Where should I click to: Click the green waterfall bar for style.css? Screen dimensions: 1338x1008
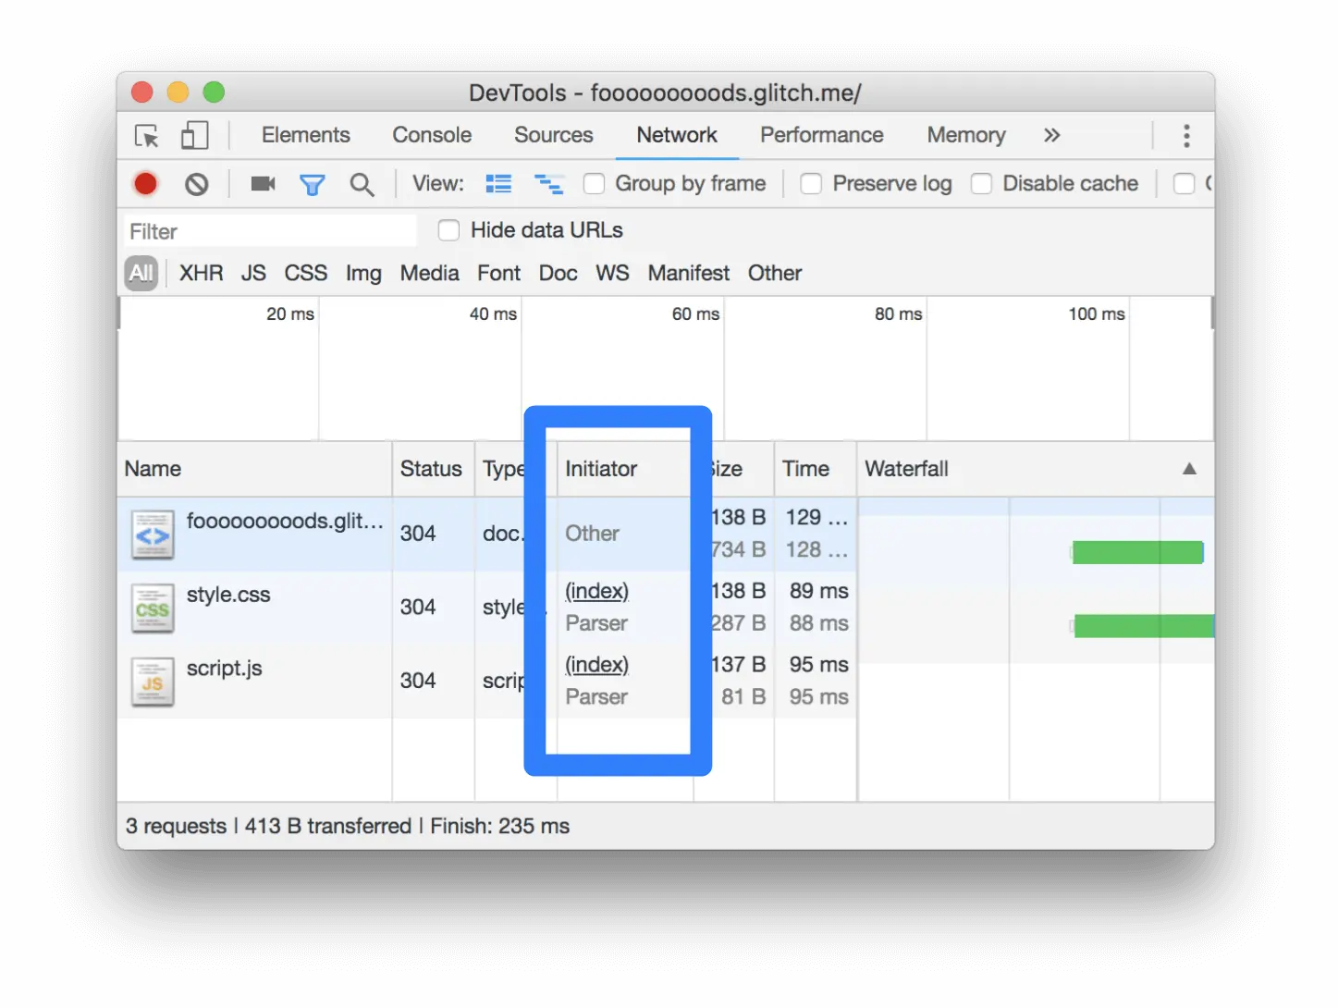coord(1144,626)
